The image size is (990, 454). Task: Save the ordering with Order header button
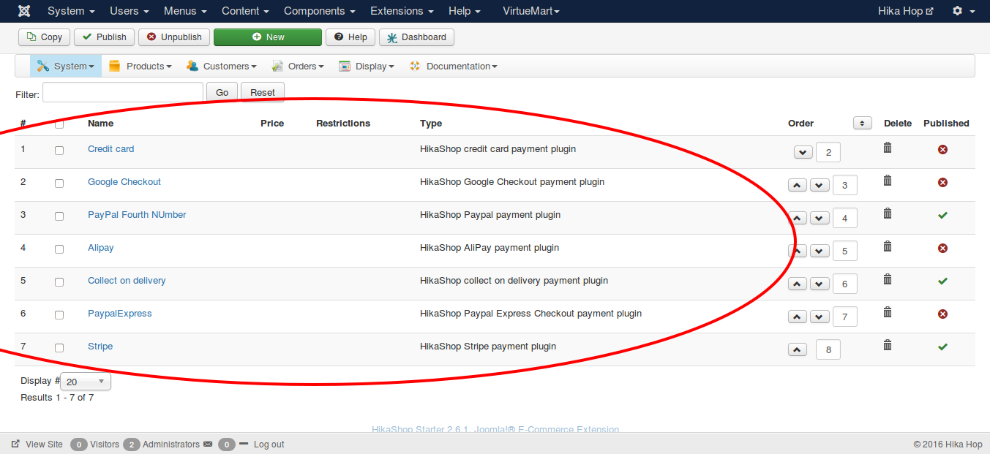[x=863, y=123]
